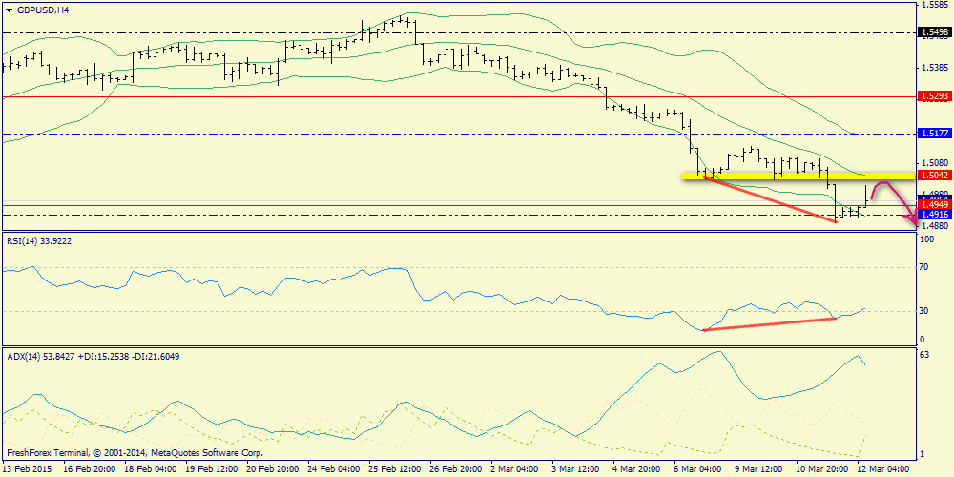Click the 1.4880 price axis label
Viewport: 954px width, 477px height.
point(937,225)
